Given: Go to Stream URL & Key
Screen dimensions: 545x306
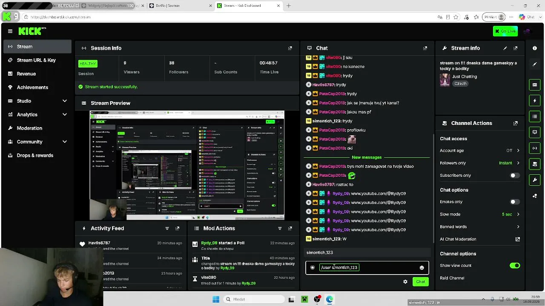Looking at the screenshot, I should (37, 60).
